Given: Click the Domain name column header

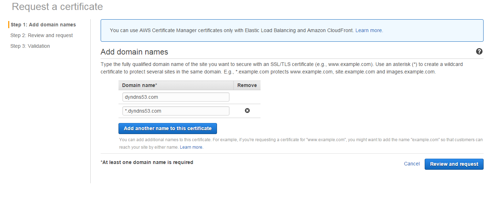Looking at the screenshot, I should [x=140, y=85].
